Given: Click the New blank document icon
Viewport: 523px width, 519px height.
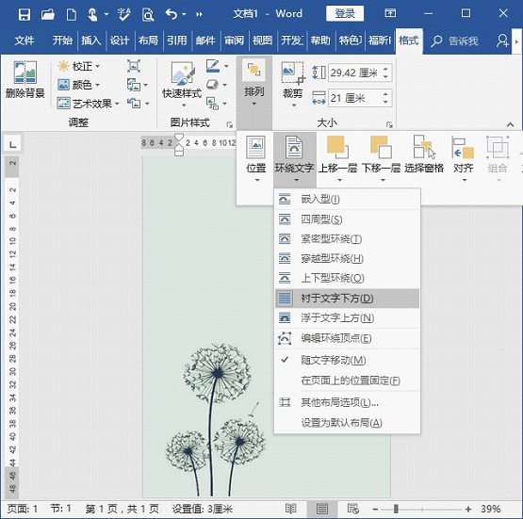Looking at the screenshot, I should pyautogui.click(x=71, y=15).
